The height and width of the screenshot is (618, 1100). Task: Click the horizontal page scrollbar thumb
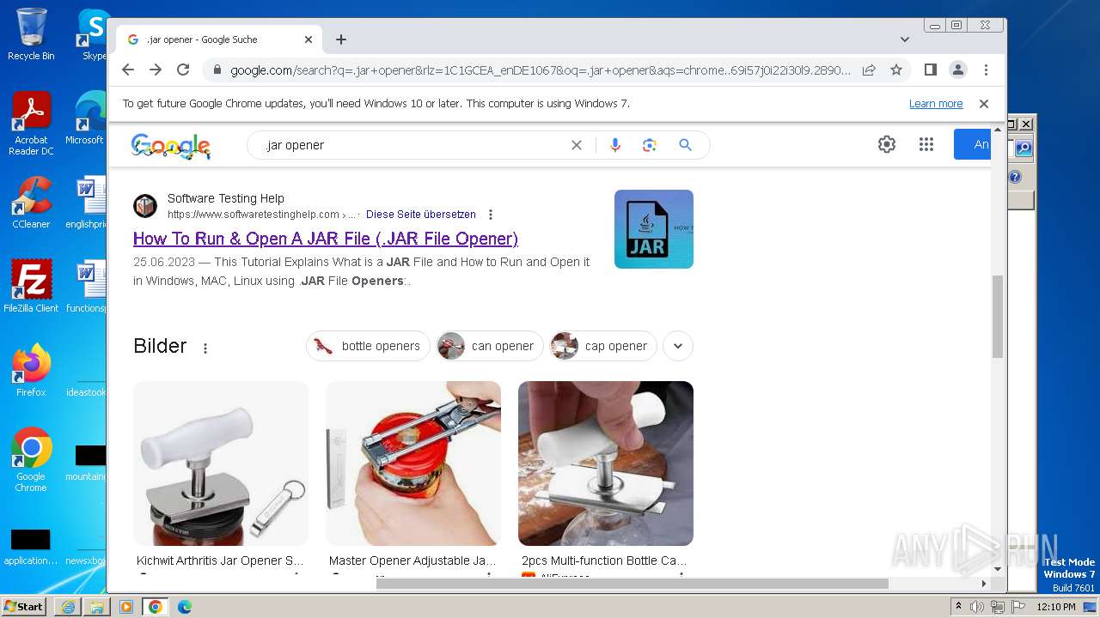click(x=632, y=584)
